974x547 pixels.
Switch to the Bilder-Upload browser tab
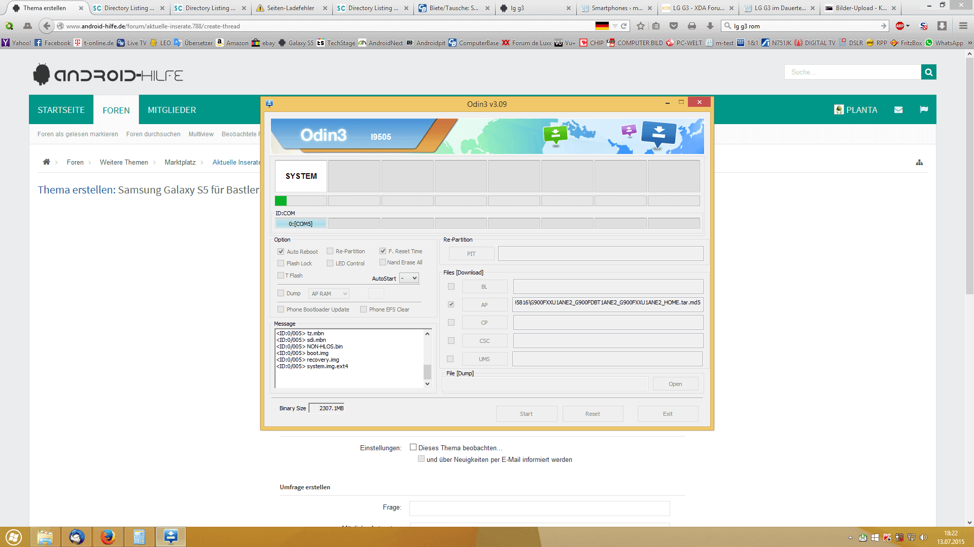pos(860,8)
